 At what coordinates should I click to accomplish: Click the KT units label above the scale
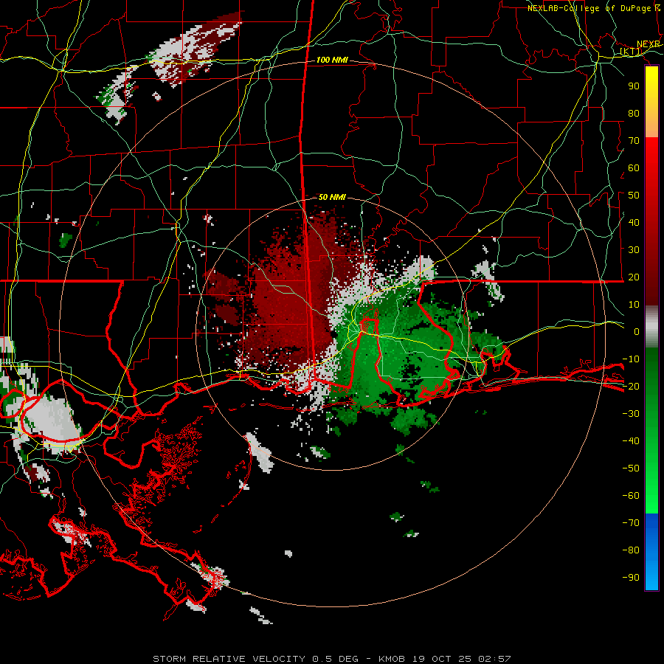point(631,52)
